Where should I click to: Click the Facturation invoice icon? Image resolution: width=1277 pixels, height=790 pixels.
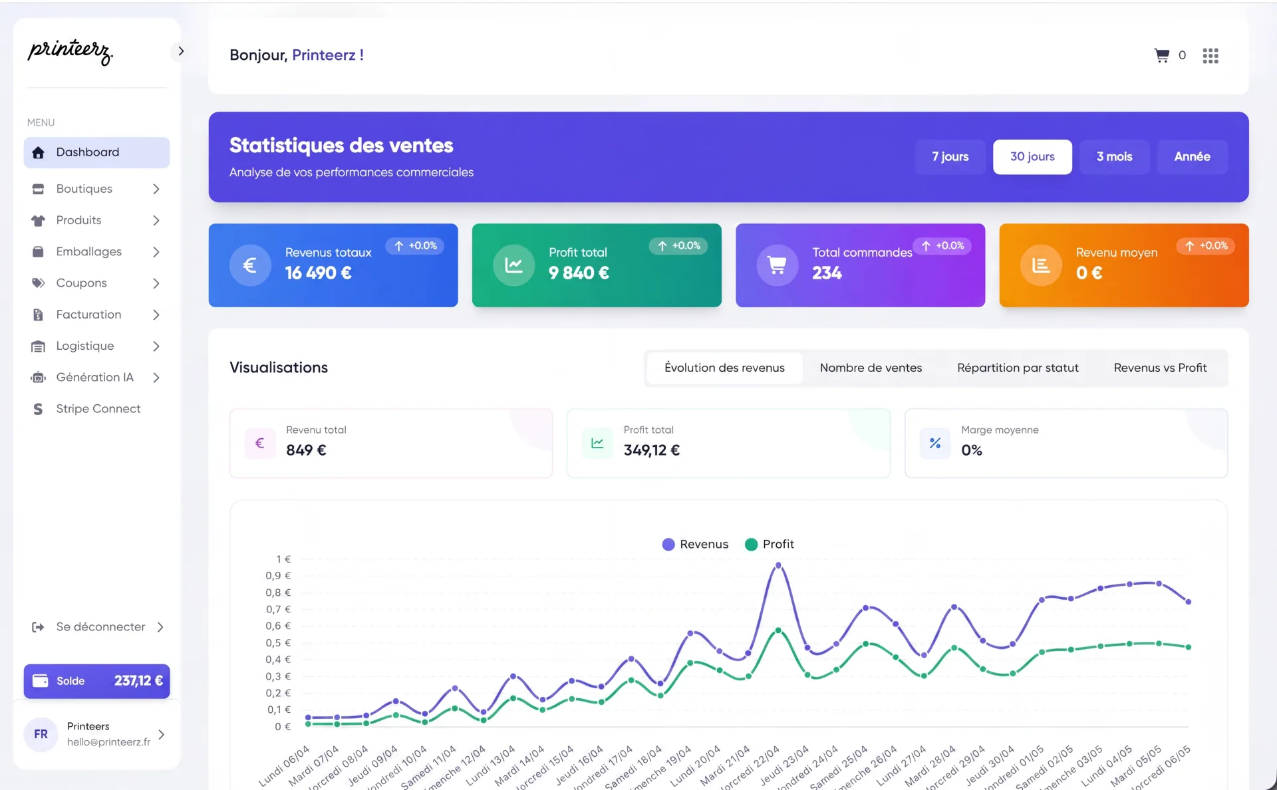tap(39, 315)
